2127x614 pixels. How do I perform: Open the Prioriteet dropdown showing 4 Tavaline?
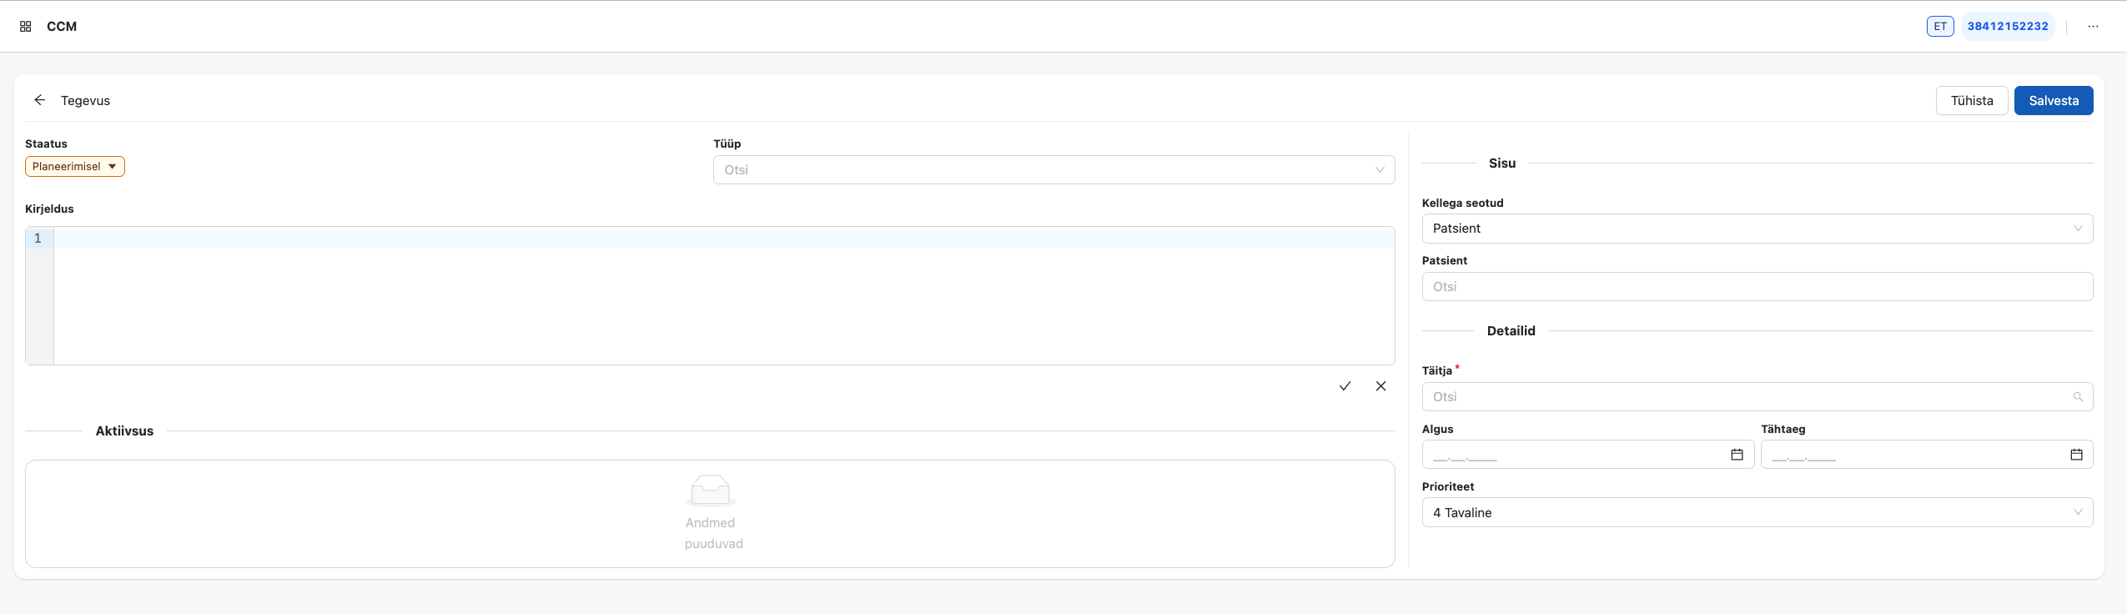[1755, 512]
